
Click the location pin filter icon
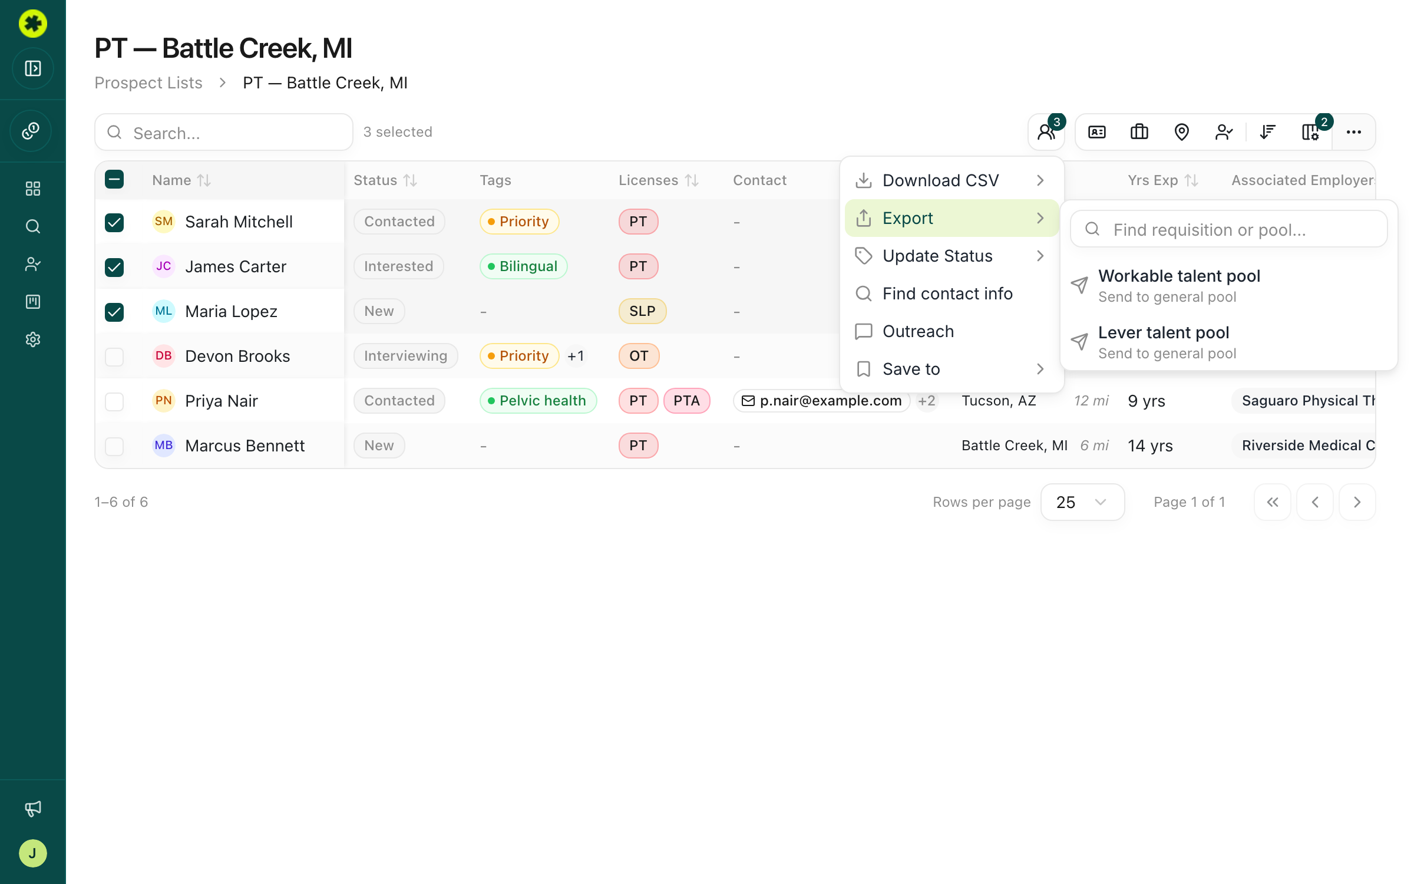coord(1182,132)
